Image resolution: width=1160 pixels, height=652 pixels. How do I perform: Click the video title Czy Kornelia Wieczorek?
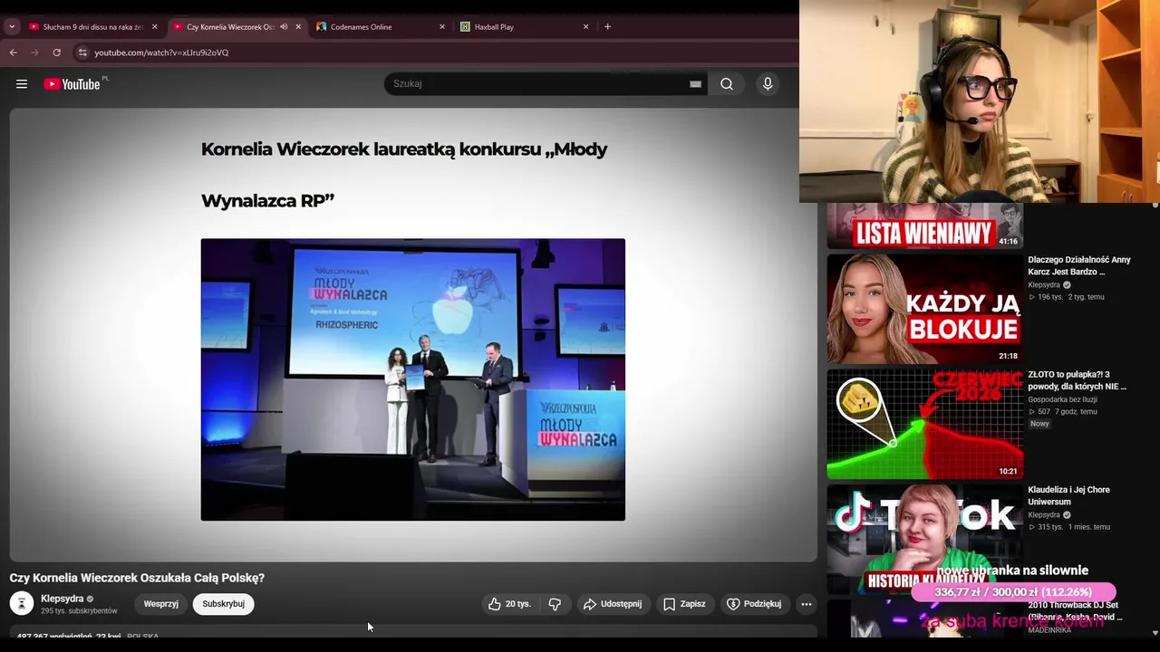[137, 578]
